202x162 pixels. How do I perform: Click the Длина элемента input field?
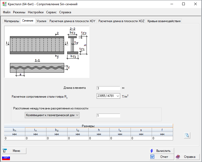pyautogui.click(x=108, y=88)
